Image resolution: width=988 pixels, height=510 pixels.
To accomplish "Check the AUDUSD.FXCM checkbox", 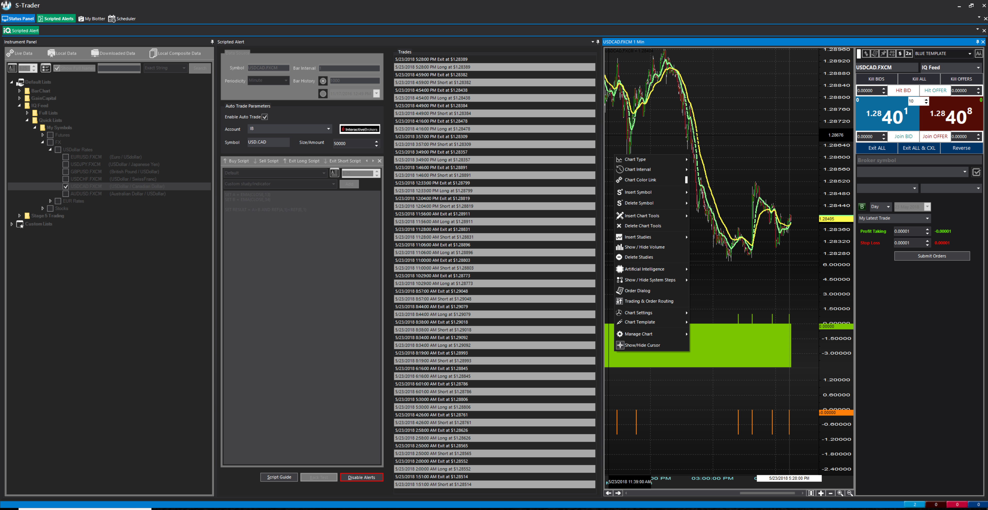I will coord(66,194).
